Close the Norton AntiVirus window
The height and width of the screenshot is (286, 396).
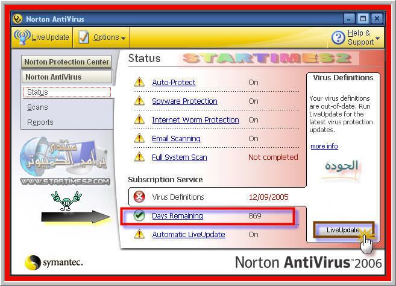pyautogui.click(x=377, y=19)
